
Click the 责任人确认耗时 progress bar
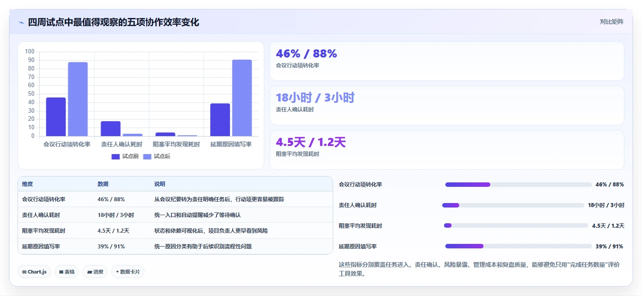tap(513, 205)
